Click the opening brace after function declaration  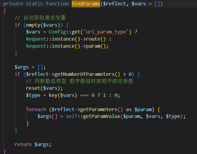click(4, 11)
